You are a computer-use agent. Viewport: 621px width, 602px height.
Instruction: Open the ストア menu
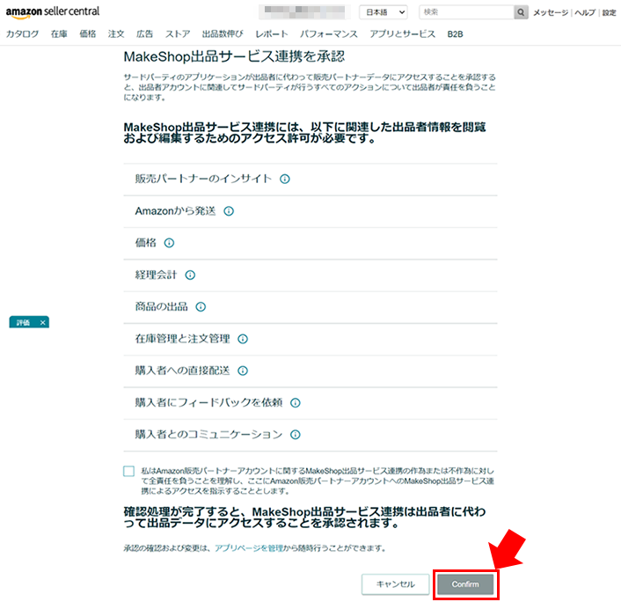178,34
